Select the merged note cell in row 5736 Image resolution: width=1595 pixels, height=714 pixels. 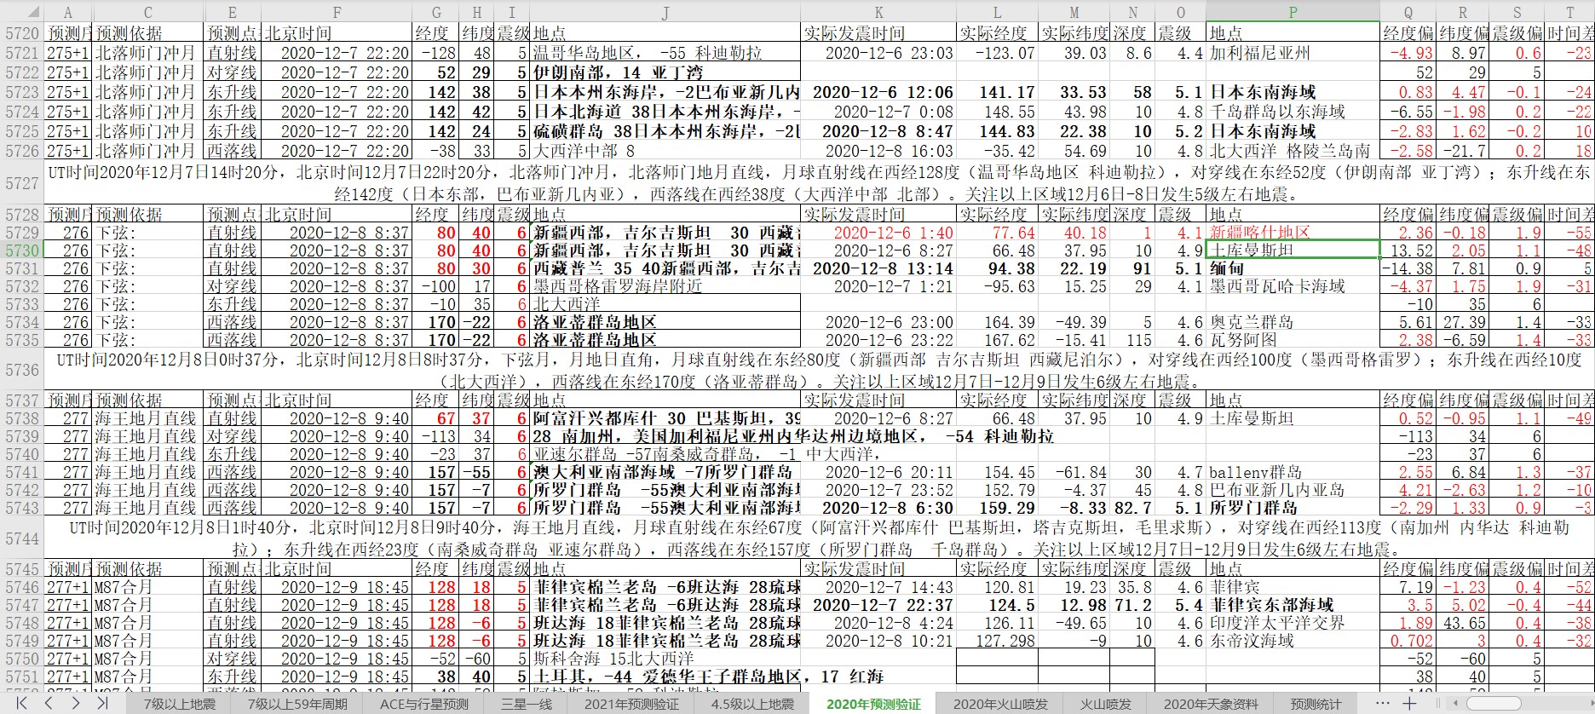[818, 371]
